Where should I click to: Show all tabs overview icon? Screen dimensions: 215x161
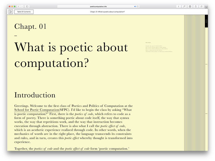tap(201, 6)
